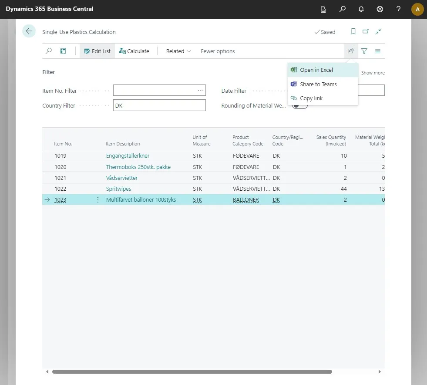Select Copy link menu entry
This screenshot has height=385, width=427.
(x=323, y=98)
